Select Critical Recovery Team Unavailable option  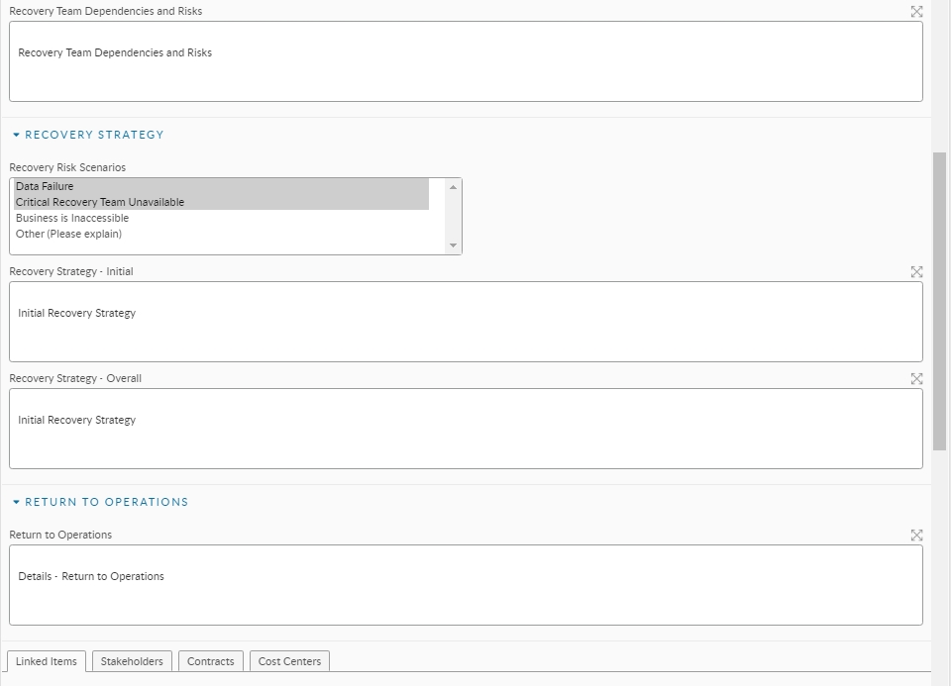100,202
